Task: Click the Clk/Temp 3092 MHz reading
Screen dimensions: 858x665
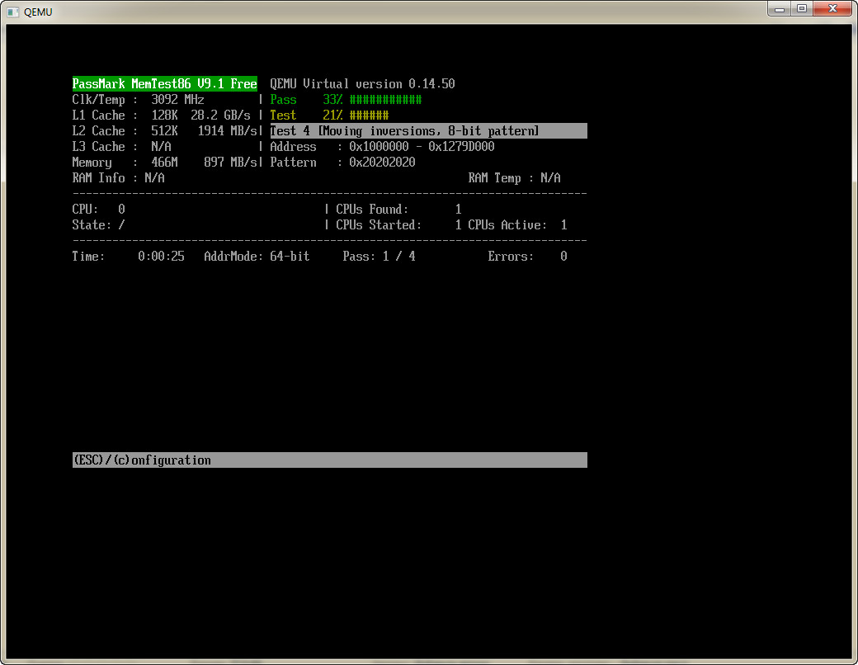Action: (x=177, y=100)
